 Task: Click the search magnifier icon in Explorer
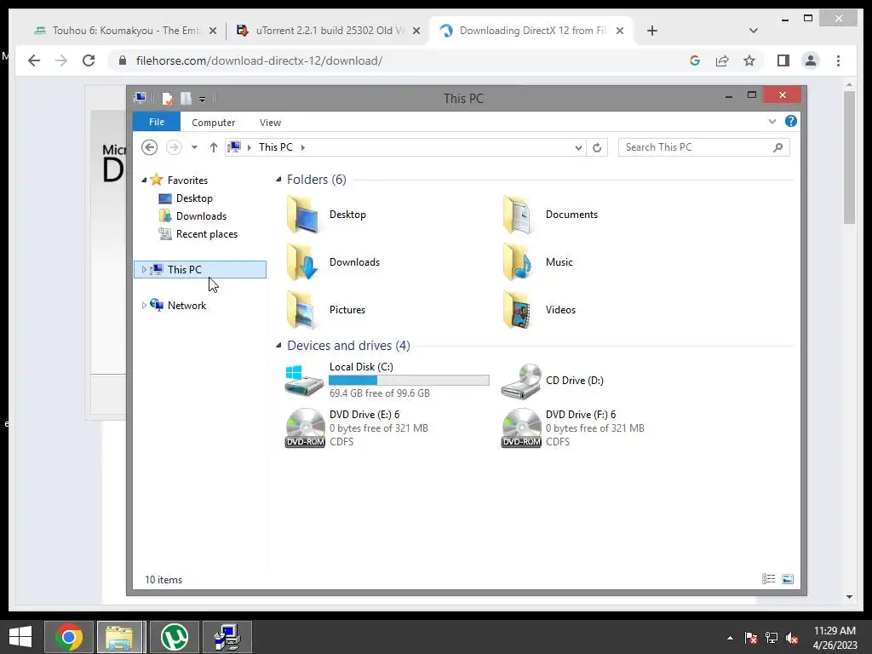(x=778, y=147)
